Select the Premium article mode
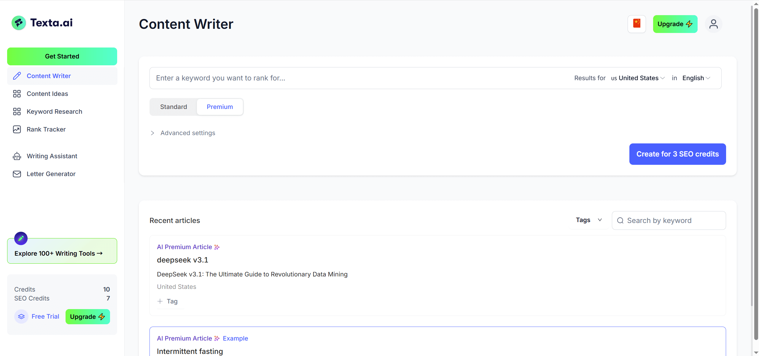The height and width of the screenshot is (356, 759). (219, 107)
